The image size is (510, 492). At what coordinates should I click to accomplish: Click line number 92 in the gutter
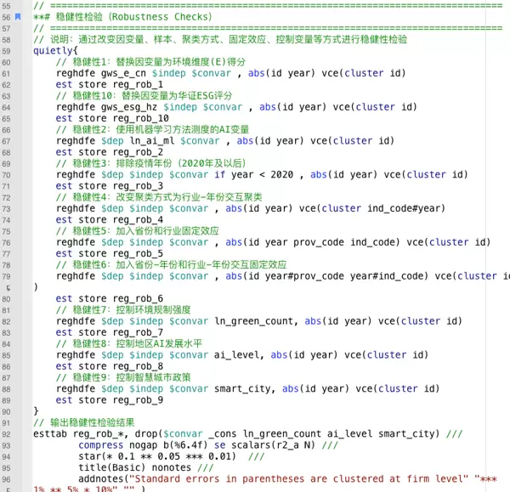(7, 433)
